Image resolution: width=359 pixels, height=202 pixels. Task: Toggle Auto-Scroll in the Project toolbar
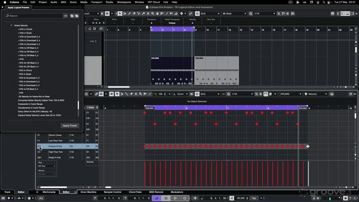click(107, 13)
